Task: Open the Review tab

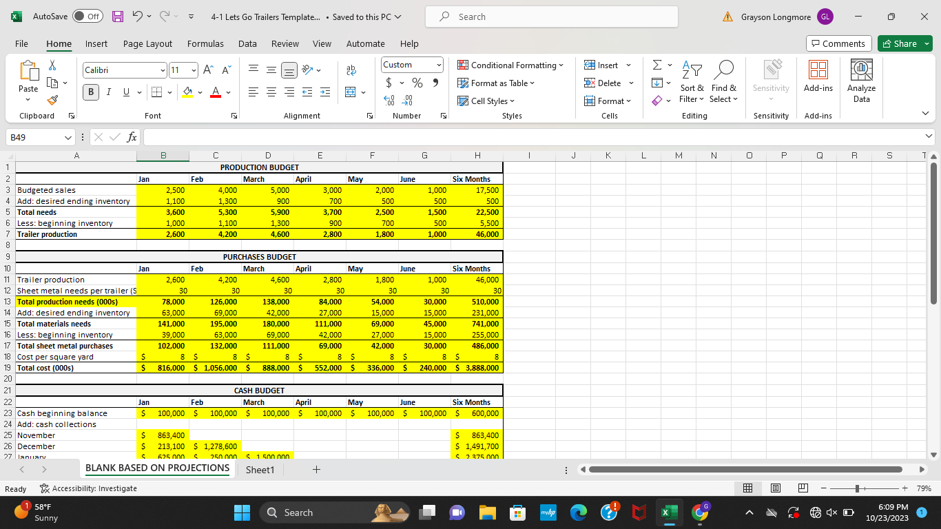Action: tap(285, 43)
